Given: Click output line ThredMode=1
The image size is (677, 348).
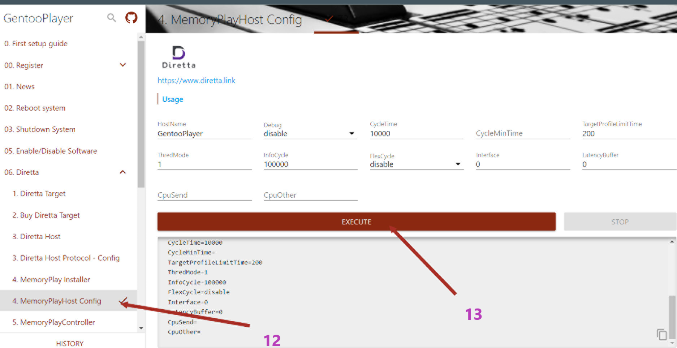Looking at the screenshot, I should 188,272.
